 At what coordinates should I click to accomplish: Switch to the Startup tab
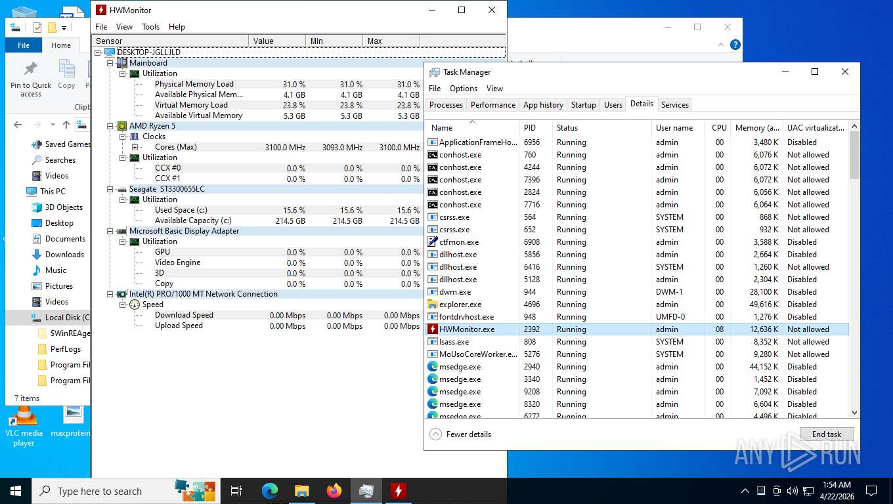coord(584,105)
